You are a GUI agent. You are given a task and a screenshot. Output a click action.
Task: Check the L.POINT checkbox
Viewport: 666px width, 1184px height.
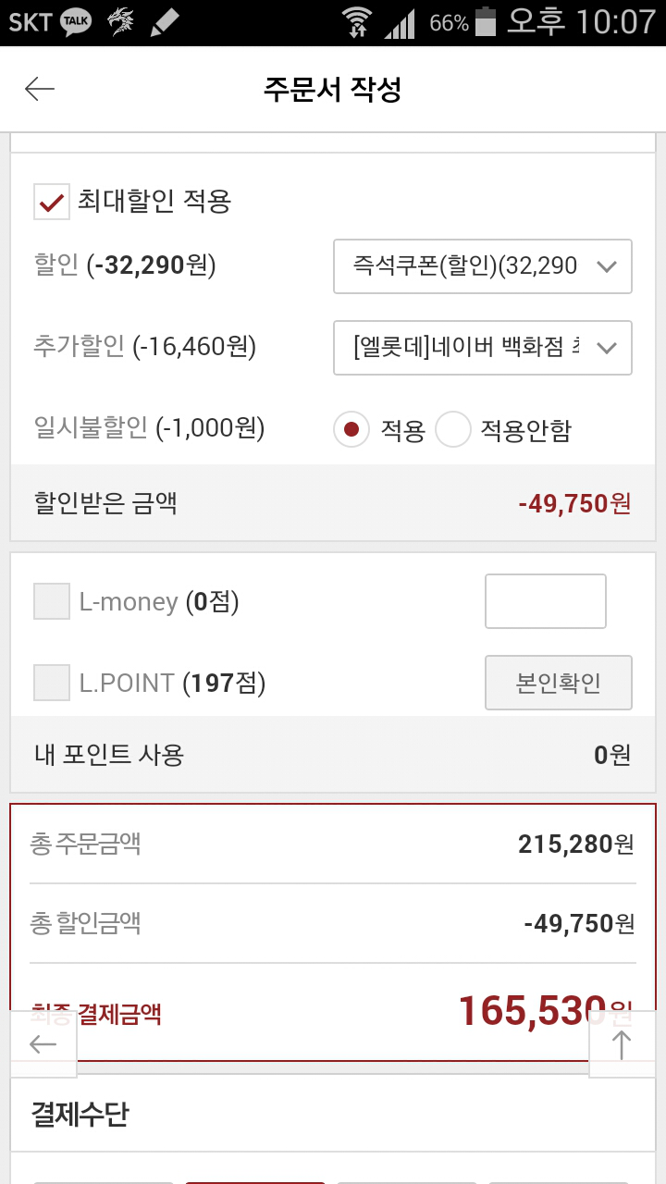tap(52, 683)
